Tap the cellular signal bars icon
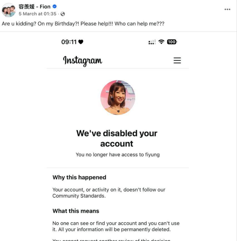Viewport: 237px width, 241px height. pyautogui.click(x=152, y=42)
